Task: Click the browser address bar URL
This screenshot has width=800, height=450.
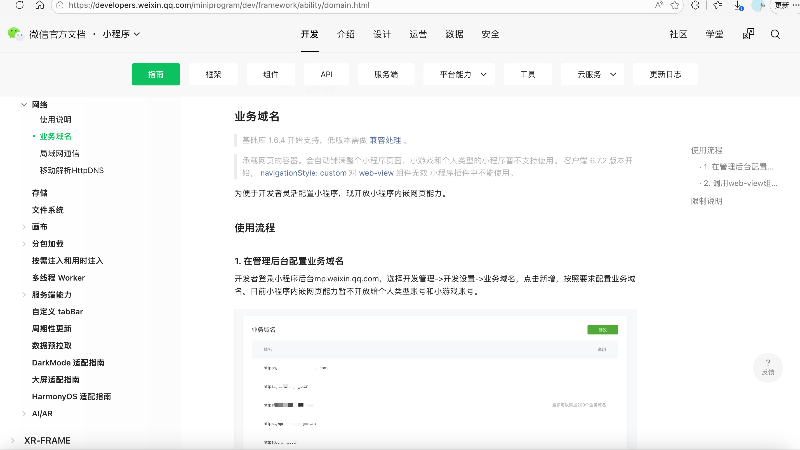Action: [219, 5]
